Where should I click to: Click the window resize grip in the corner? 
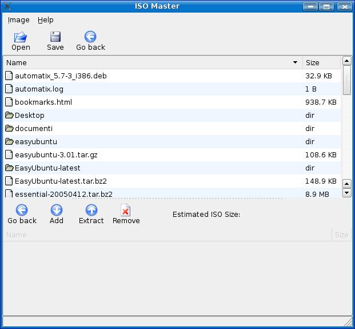[x=348, y=322]
